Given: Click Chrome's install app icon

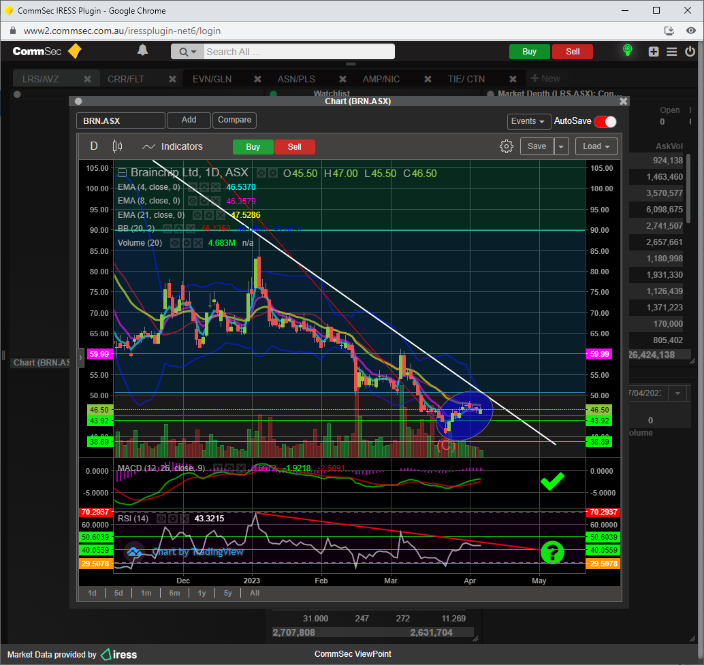Looking at the screenshot, I should coord(669,31).
